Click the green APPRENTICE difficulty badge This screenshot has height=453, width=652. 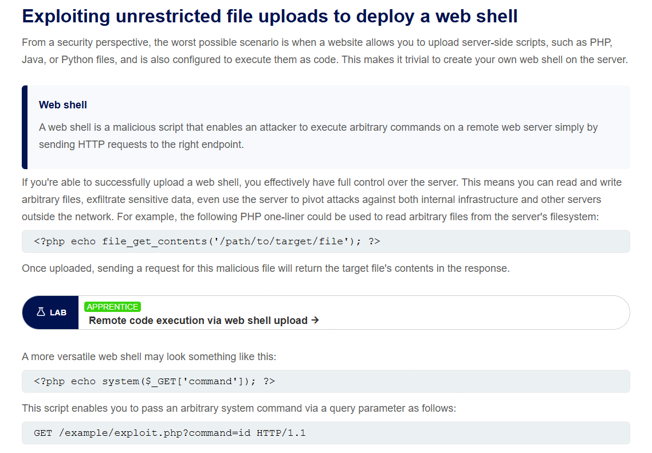coord(112,307)
